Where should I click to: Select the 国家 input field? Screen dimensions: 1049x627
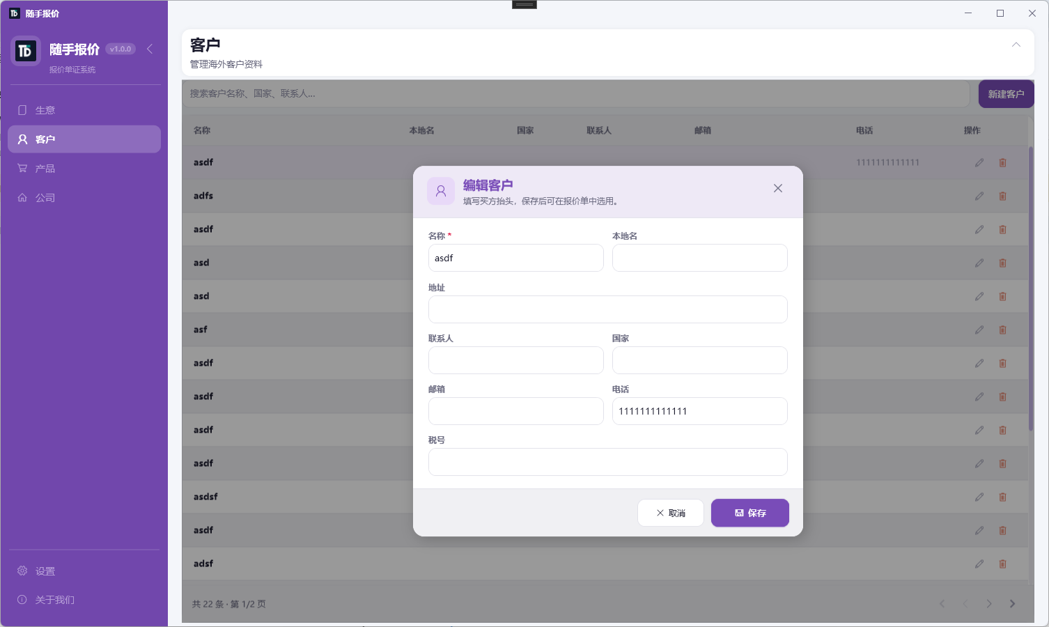tap(700, 360)
